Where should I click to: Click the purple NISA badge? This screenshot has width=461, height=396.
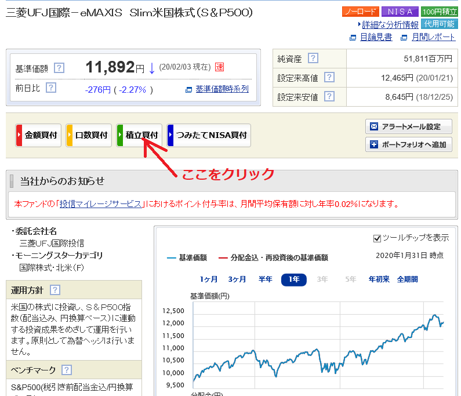click(x=400, y=12)
